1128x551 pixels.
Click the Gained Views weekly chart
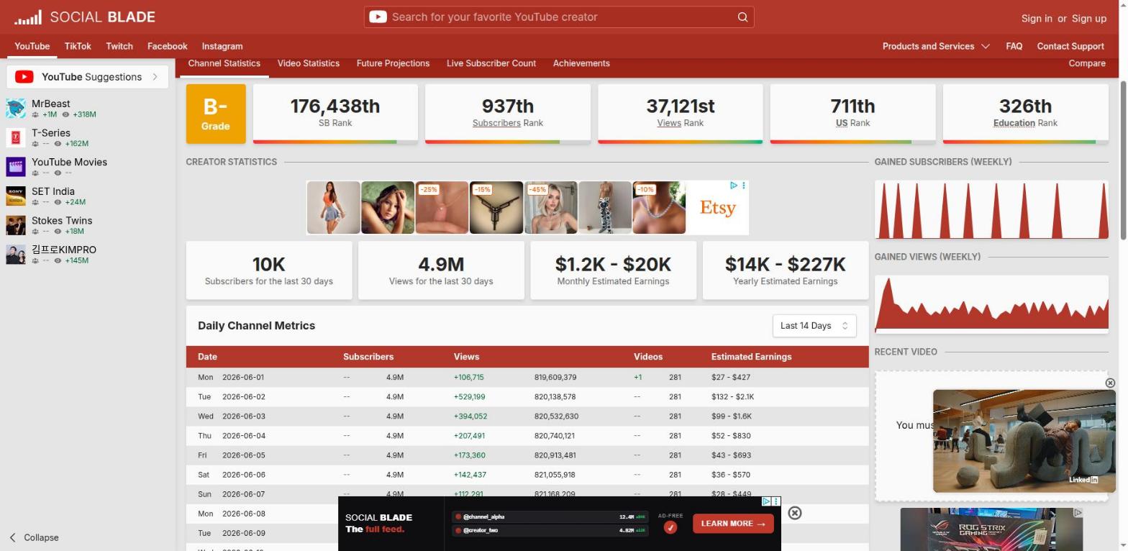click(x=991, y=304)
